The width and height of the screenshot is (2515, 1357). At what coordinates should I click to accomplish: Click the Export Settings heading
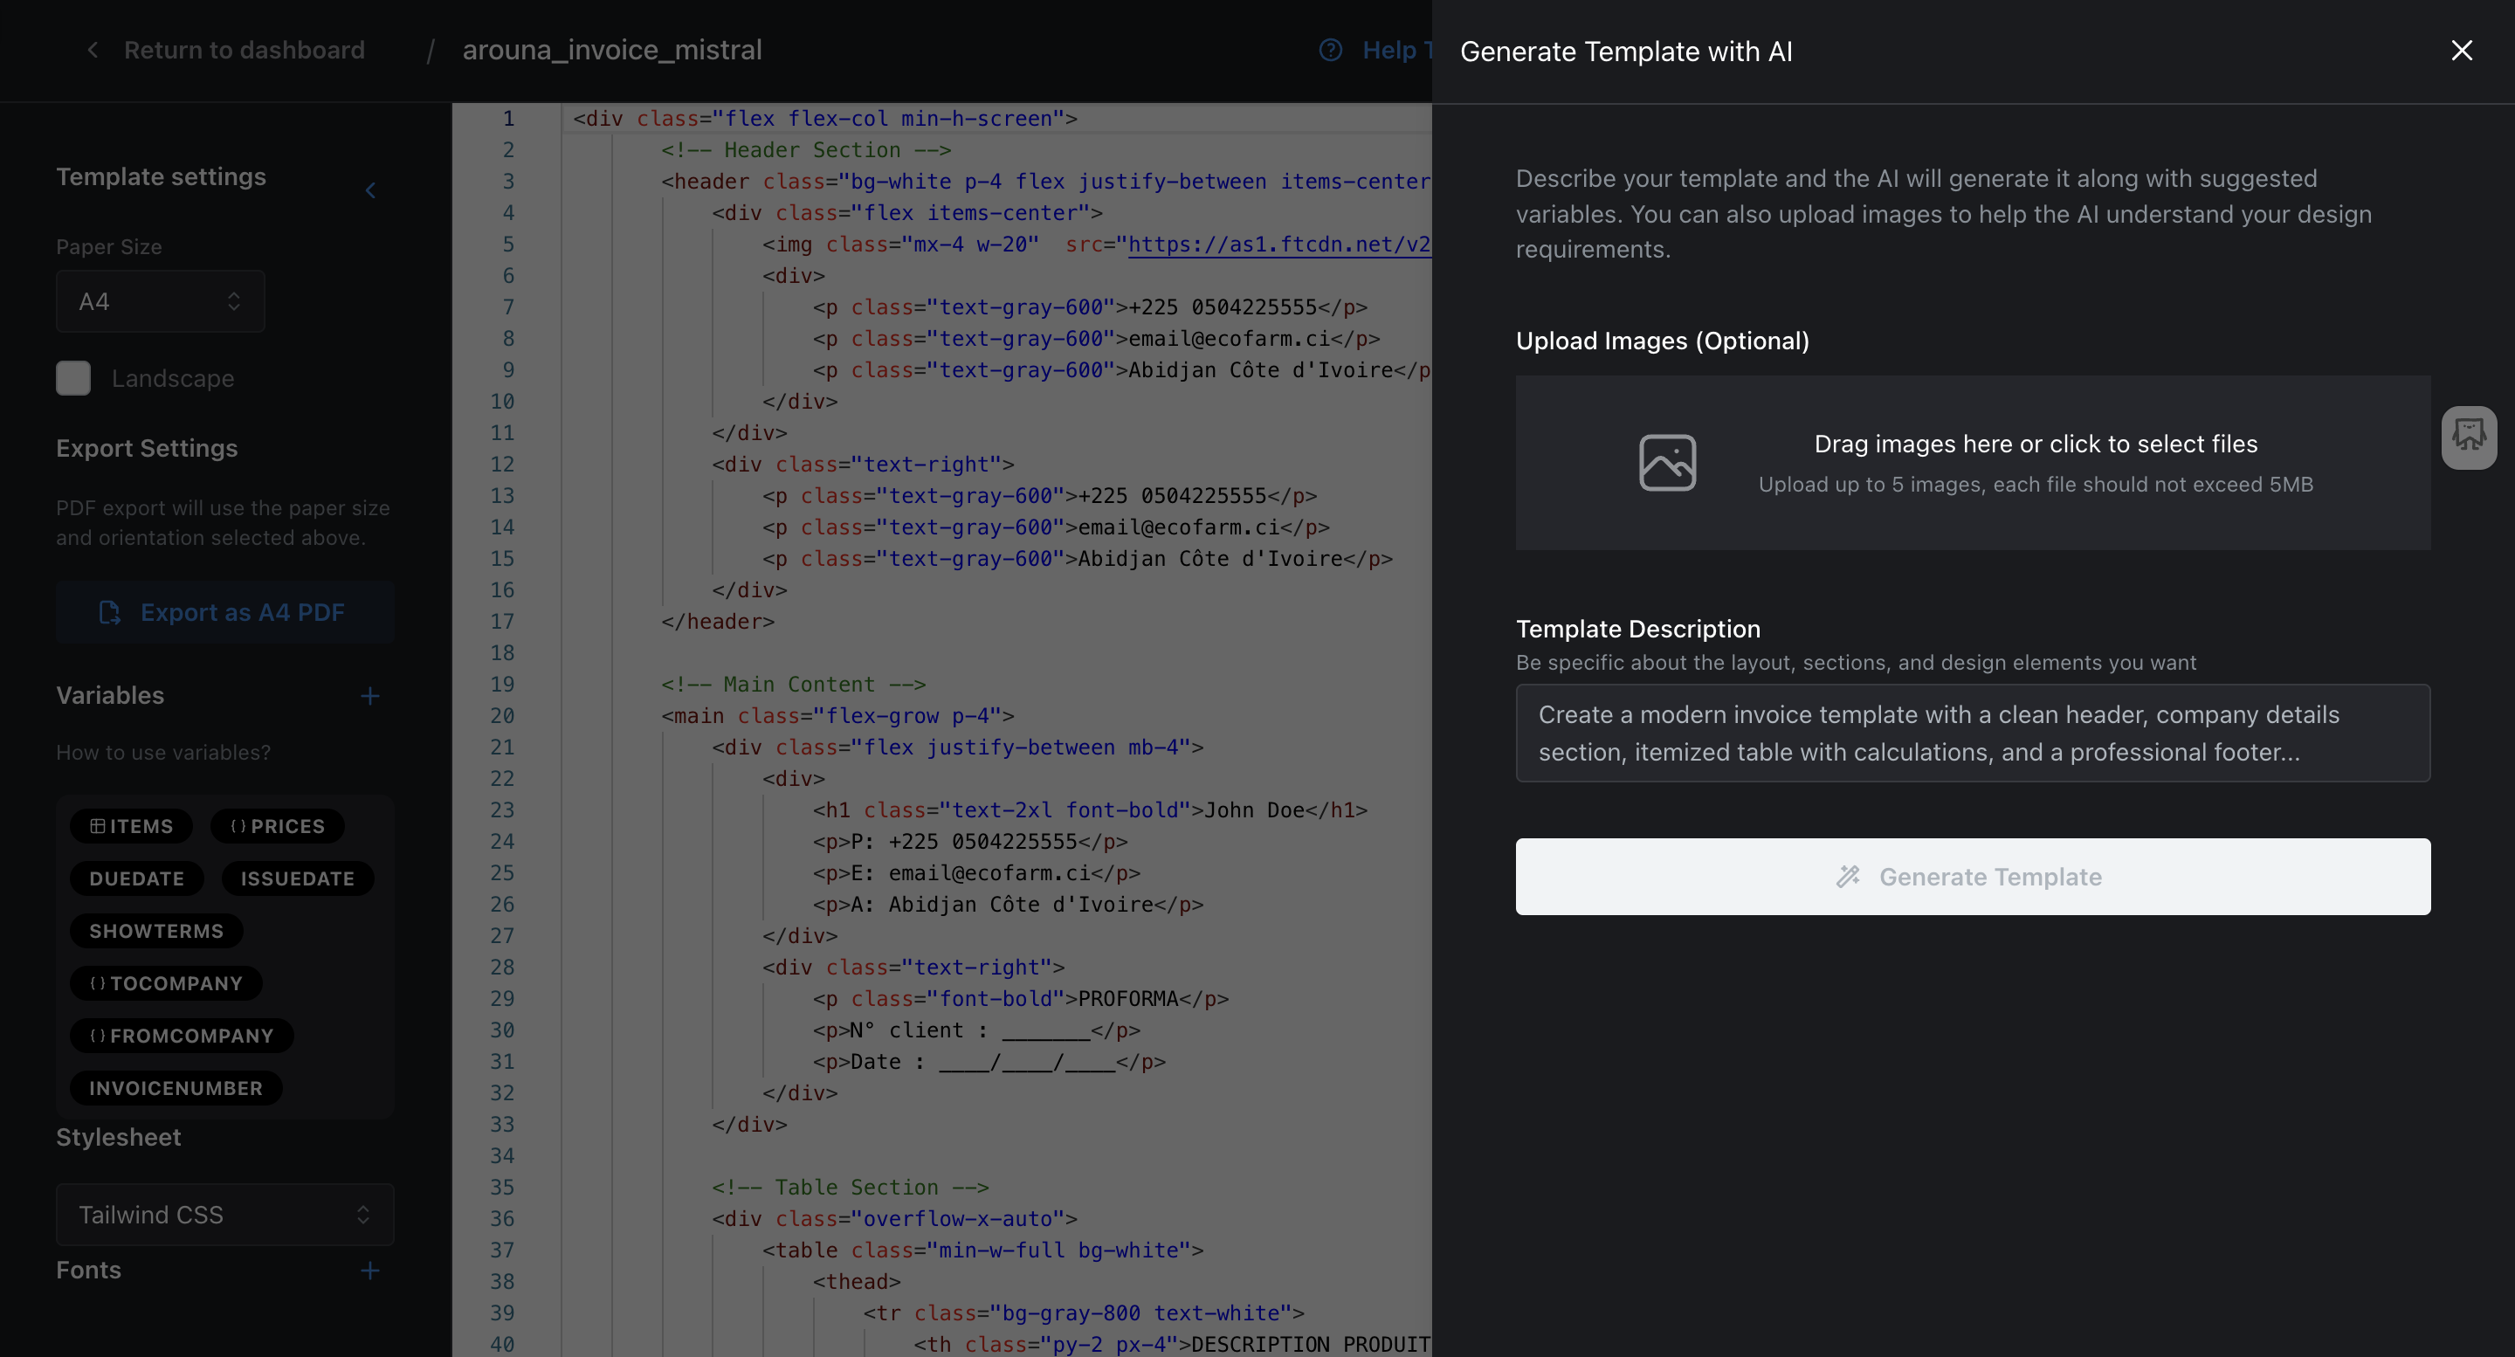coord(147,448)
